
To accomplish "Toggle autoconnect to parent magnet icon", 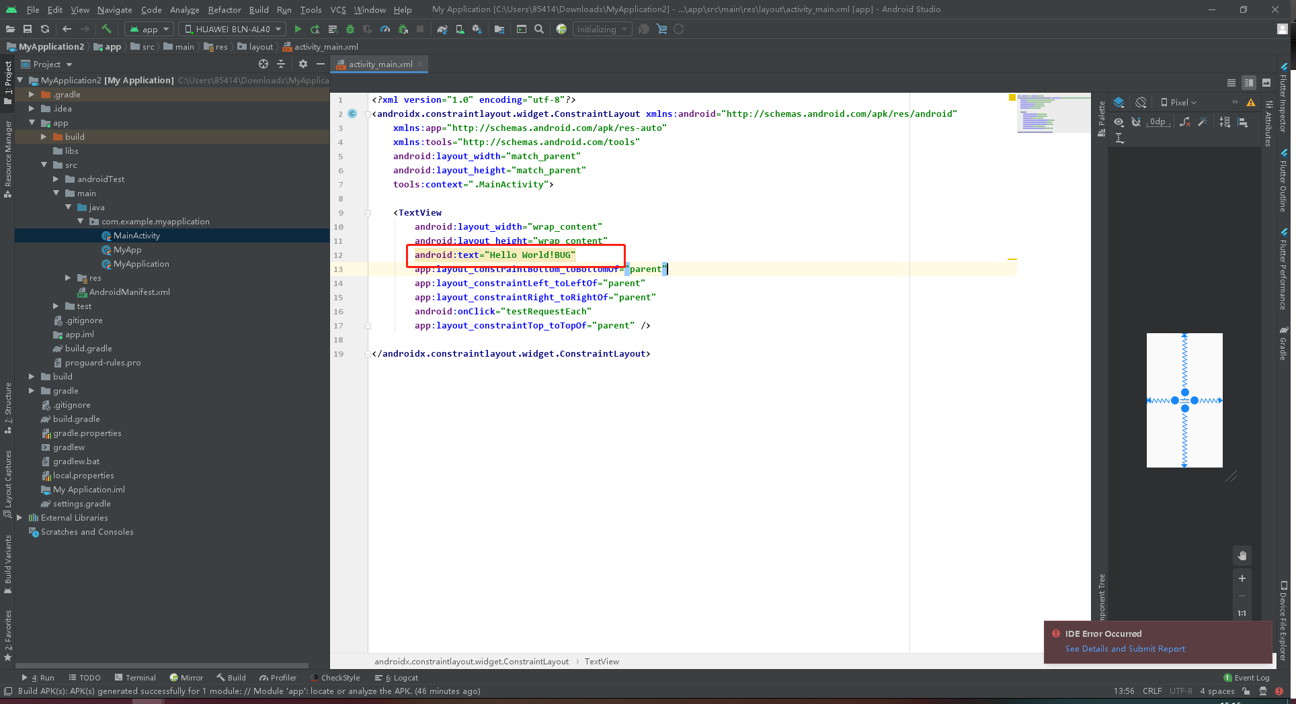I will tap(1136, 122).
